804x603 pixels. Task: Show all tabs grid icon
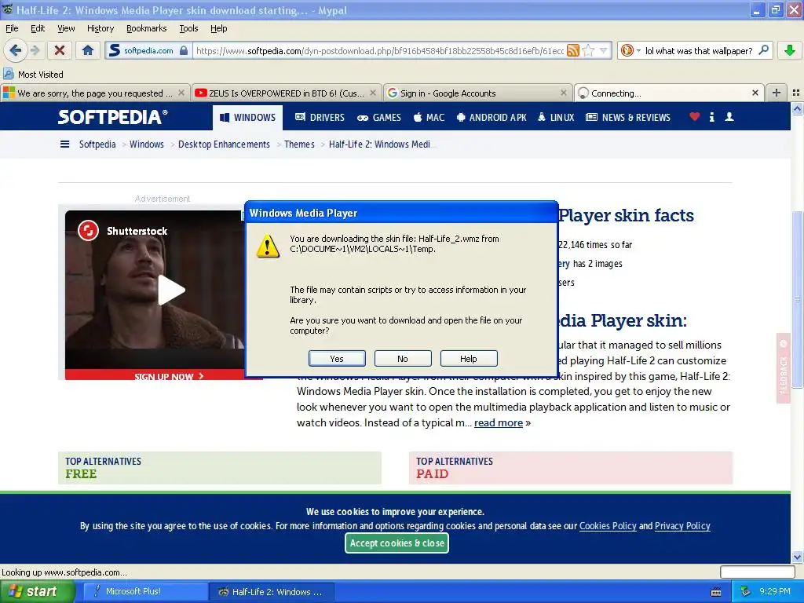(796, 93)
